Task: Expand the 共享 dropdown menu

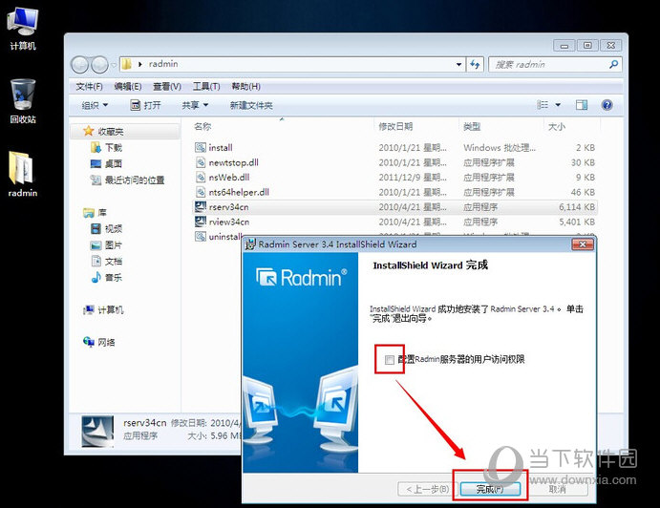Action: pyautogui.click(x=195, y=105)
